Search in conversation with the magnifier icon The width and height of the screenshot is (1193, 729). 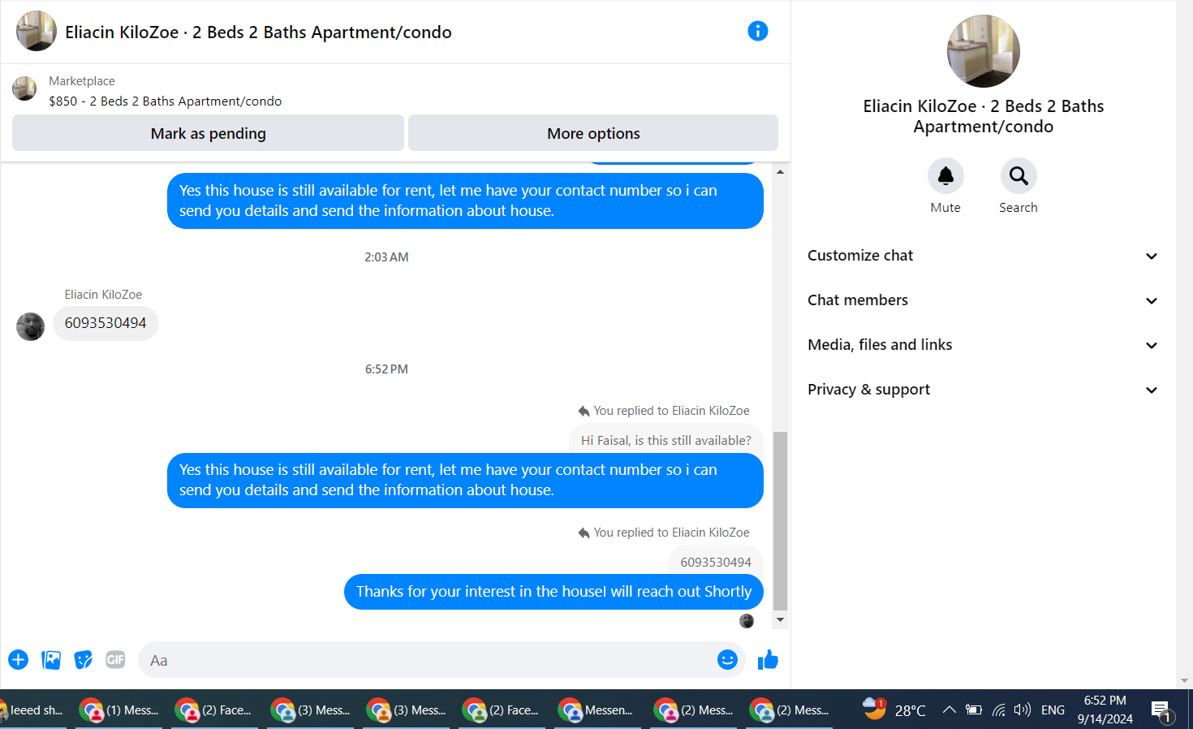point(1019,175)
